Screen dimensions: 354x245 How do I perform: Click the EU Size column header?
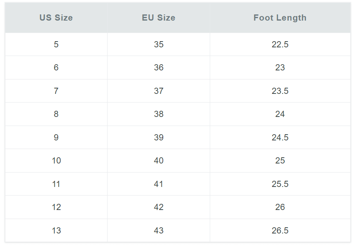[159, 18]
